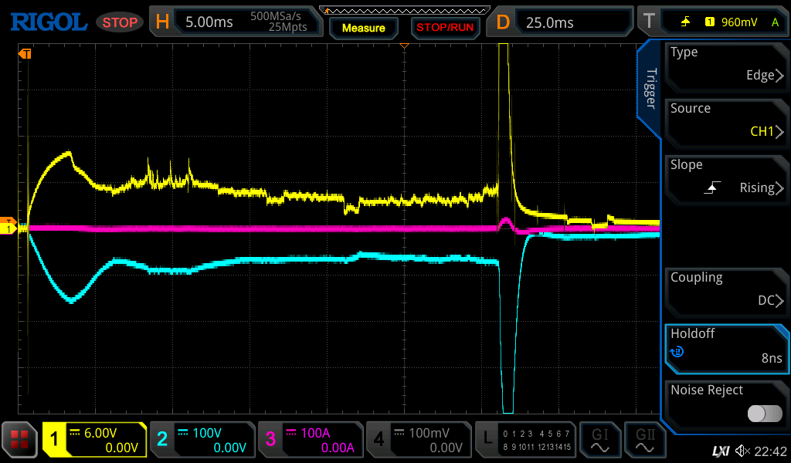Select channel 3 magenta 100A box
The height and width of the screenshot is (463, 791).
coord(311,440)
